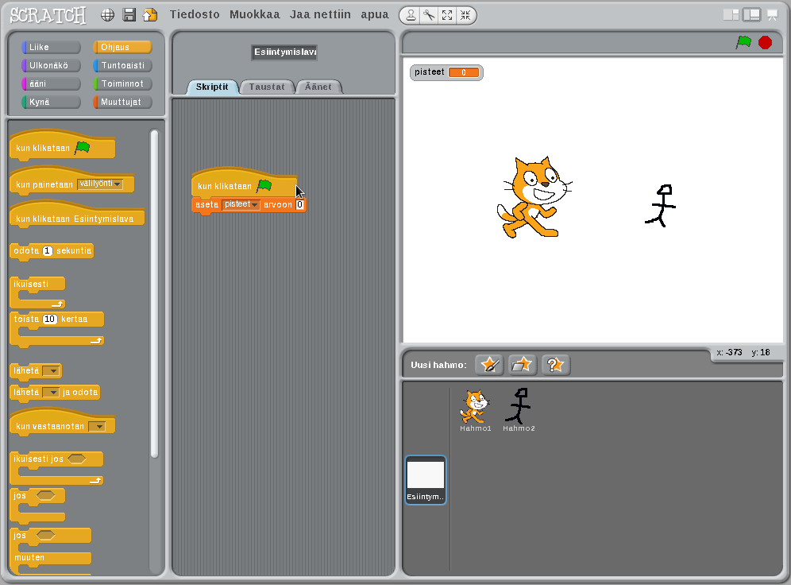Click the Scratch logo
The height and width of the screenshot is (585, 791).
pos(48,15)
